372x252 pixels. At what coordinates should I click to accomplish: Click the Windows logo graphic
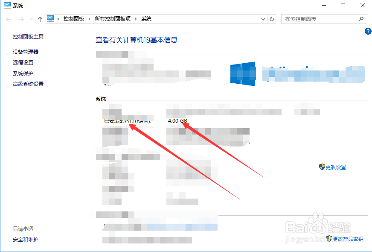tap(242, 73)
